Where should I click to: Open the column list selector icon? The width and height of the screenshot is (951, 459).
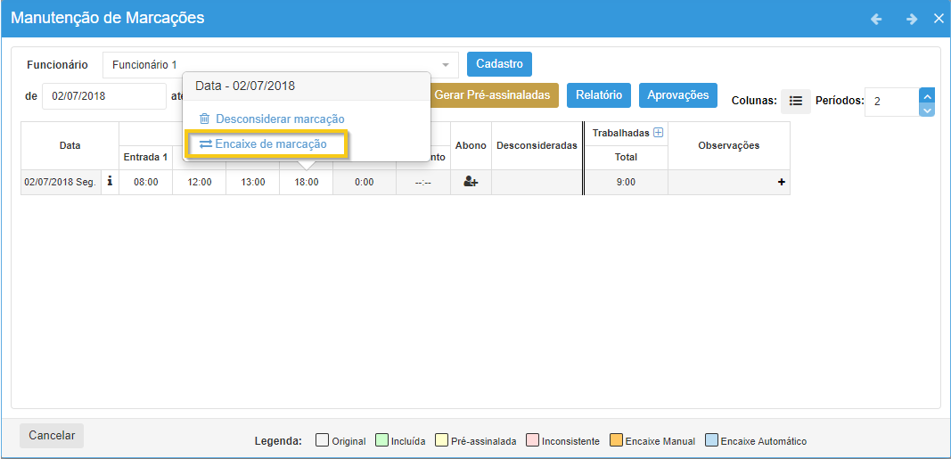point(796,102)
